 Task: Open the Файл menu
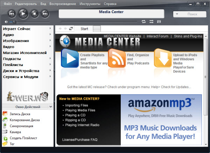(8, 4)
